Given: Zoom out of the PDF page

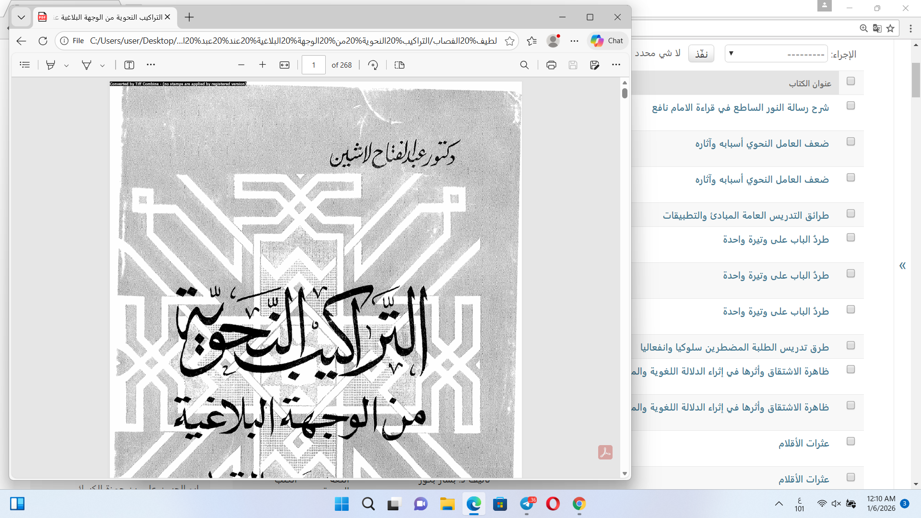Looking at the screenshot, I should point(241,65).
